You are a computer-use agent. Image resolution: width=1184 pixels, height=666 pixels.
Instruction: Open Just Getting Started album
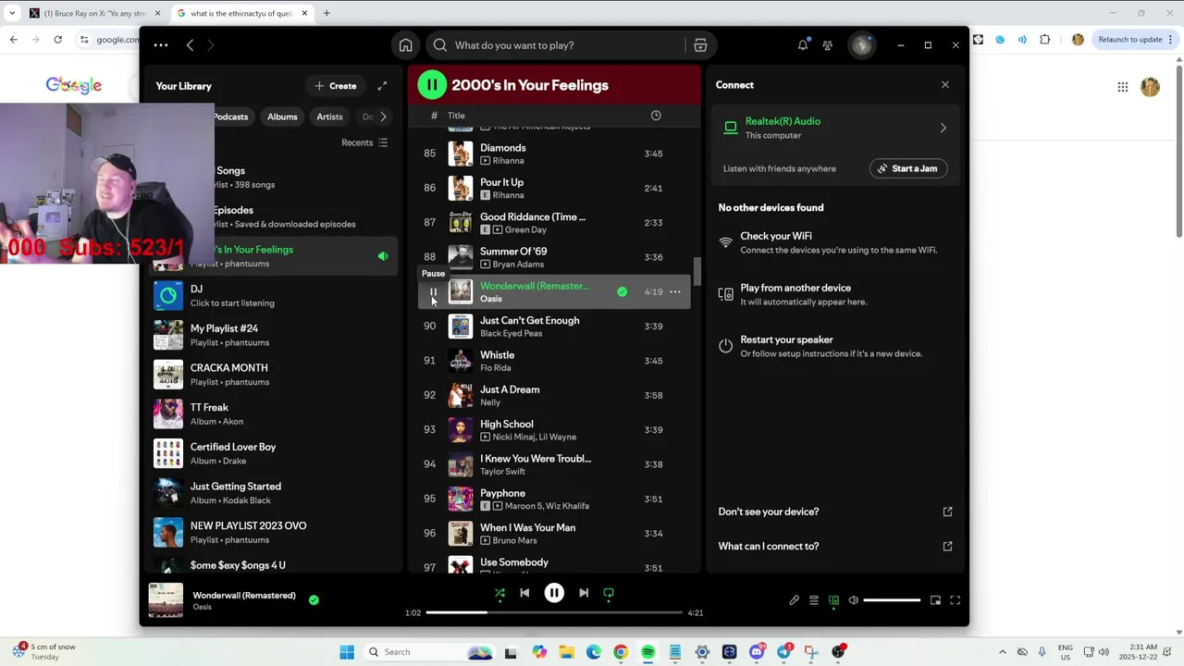click(x=273, y=493)
